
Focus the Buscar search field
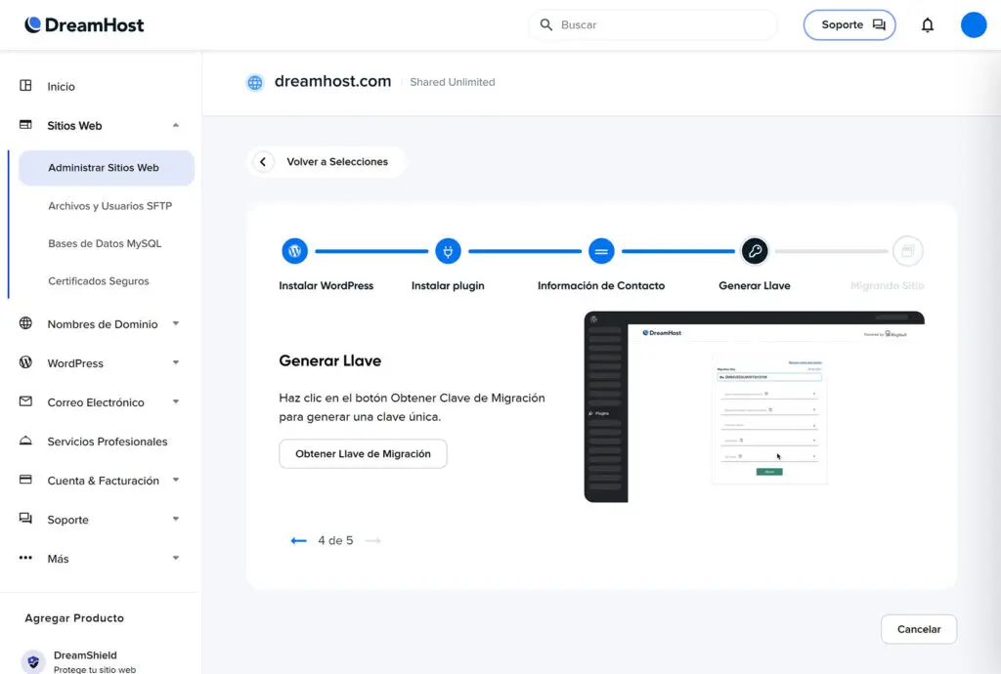pos(652,24)
